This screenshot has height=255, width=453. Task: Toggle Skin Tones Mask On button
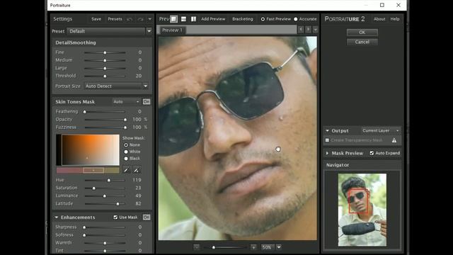tap(147, 102)
